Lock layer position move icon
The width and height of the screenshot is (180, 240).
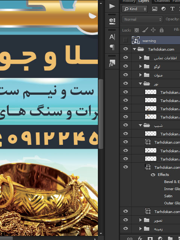(x=153, y=30)
